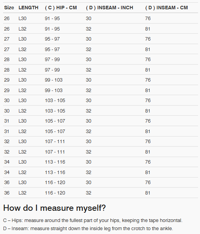Select the size 30 L32 row
Image resolution: width=200 pixels, height=234 pixels.
[x=101, y=111]
